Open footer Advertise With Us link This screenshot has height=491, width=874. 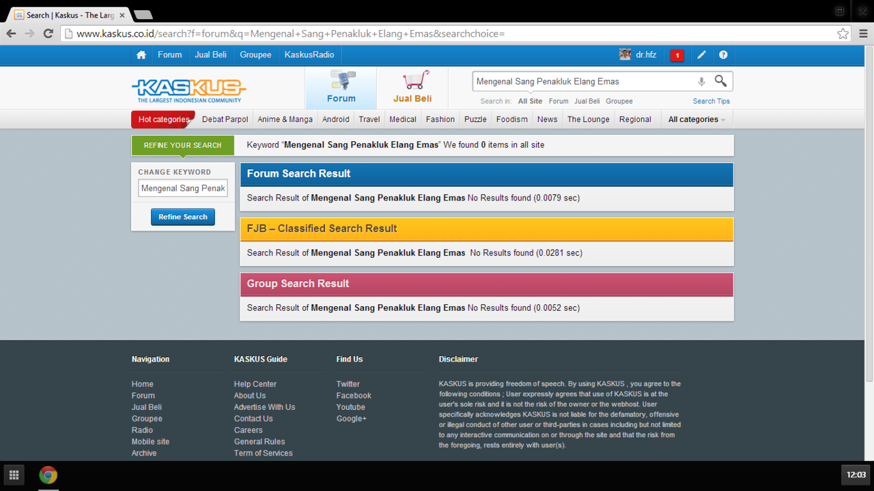[265, 407]
